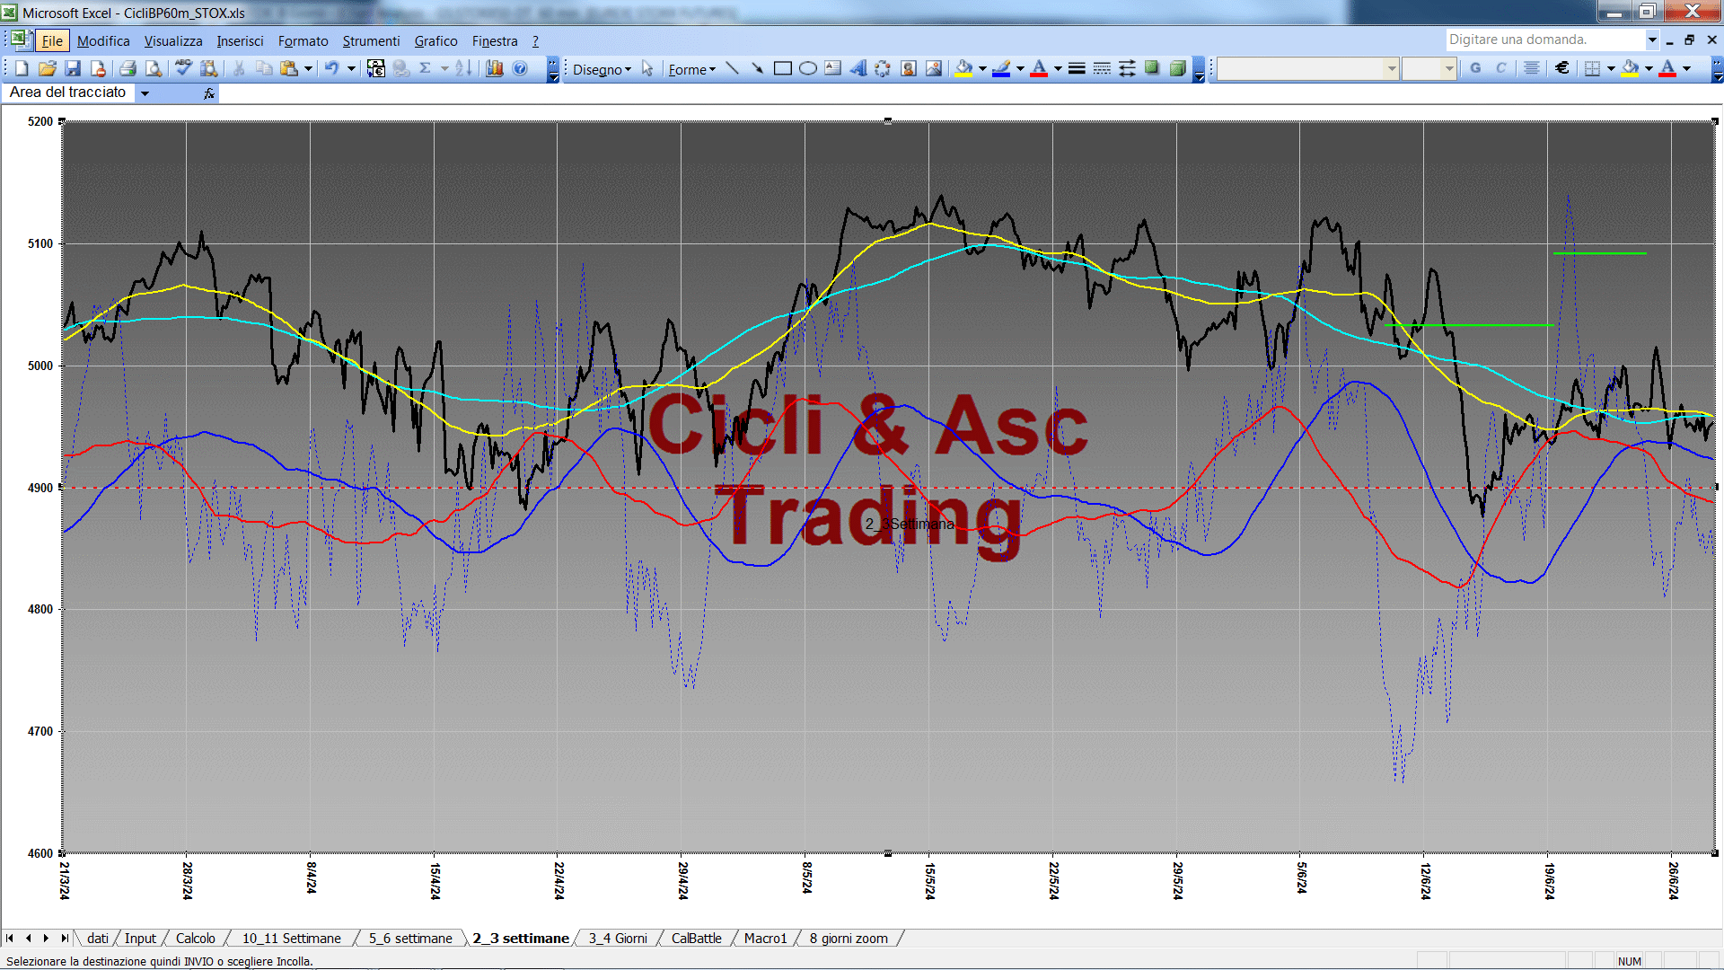The height and width of the screenshot is (970, 1724).
Task: Open the Line Style options
Action: click(x=1077, y=68)
